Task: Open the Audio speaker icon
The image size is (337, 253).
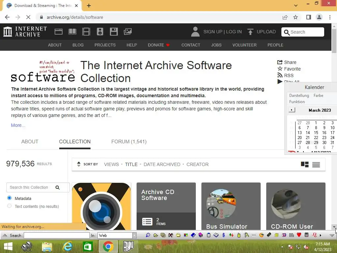Action: 100,32
